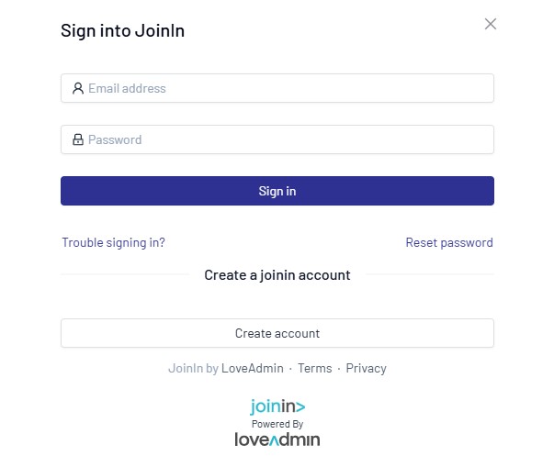Click the Powered By text
This screenshot has width=554, height=456.
[277, 424]
